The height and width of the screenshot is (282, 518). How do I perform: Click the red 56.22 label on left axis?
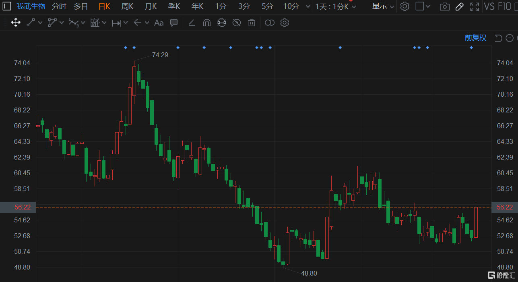pyautogui.click(x=22, y=207)
